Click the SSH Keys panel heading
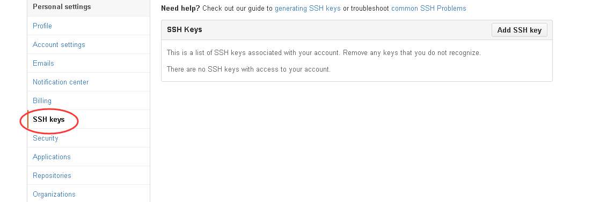 tap(185, 29)
